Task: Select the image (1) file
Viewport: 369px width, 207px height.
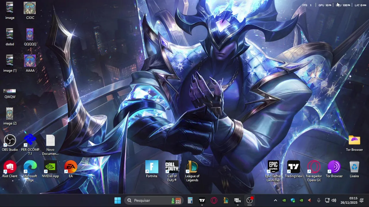Action: coord(10,64)
